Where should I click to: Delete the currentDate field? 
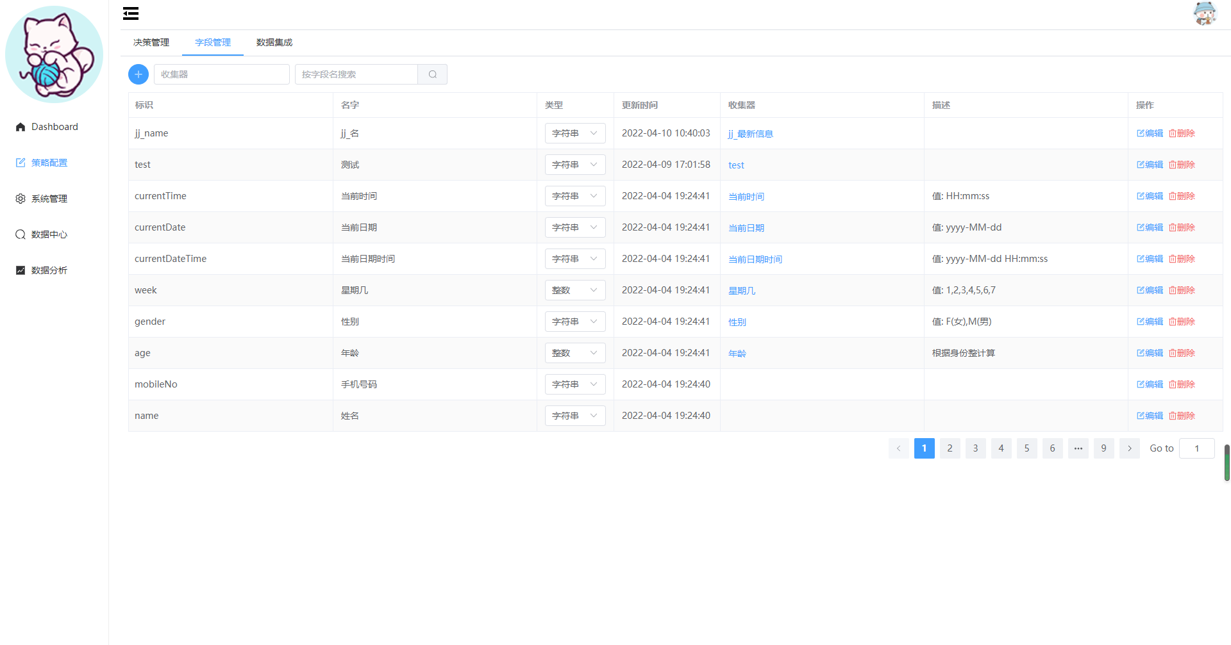[1182, 227]
